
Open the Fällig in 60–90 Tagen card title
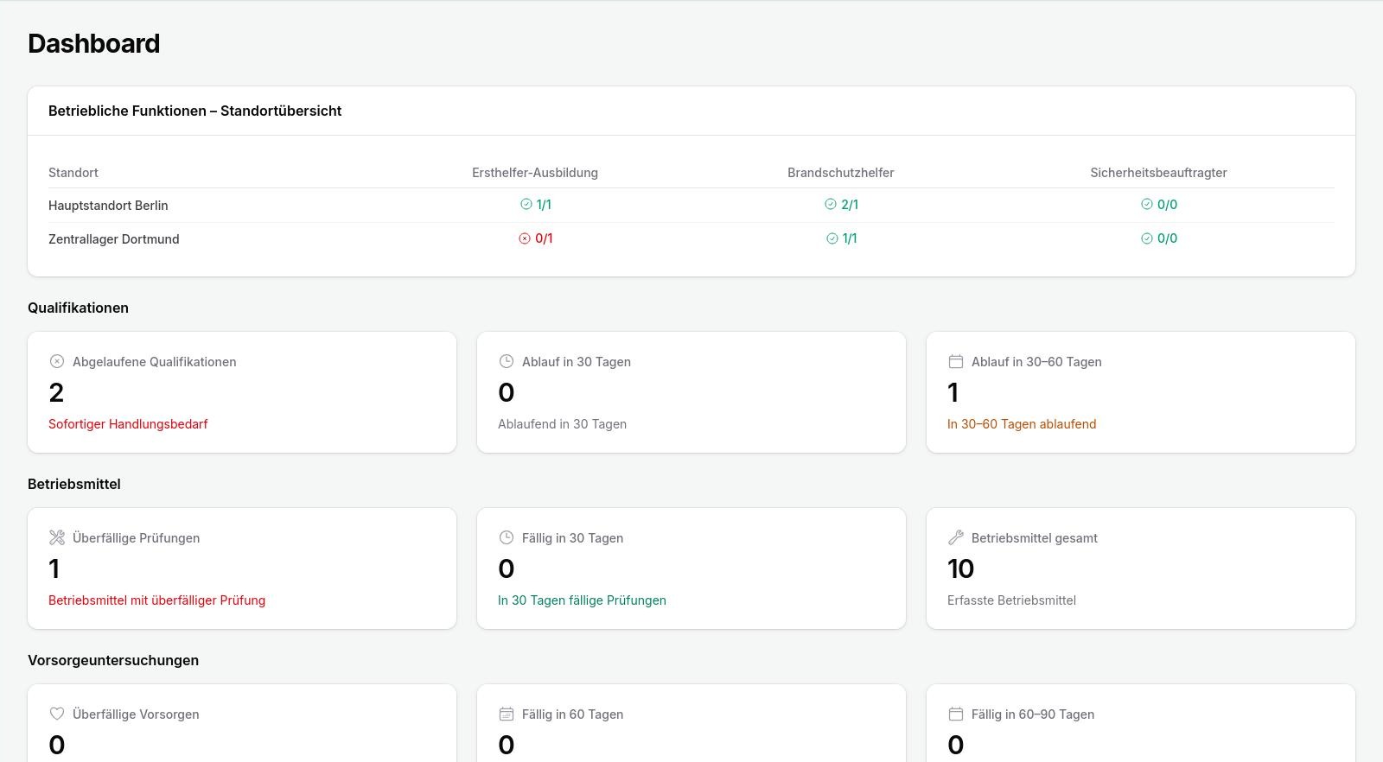(x=1033, y=714)
